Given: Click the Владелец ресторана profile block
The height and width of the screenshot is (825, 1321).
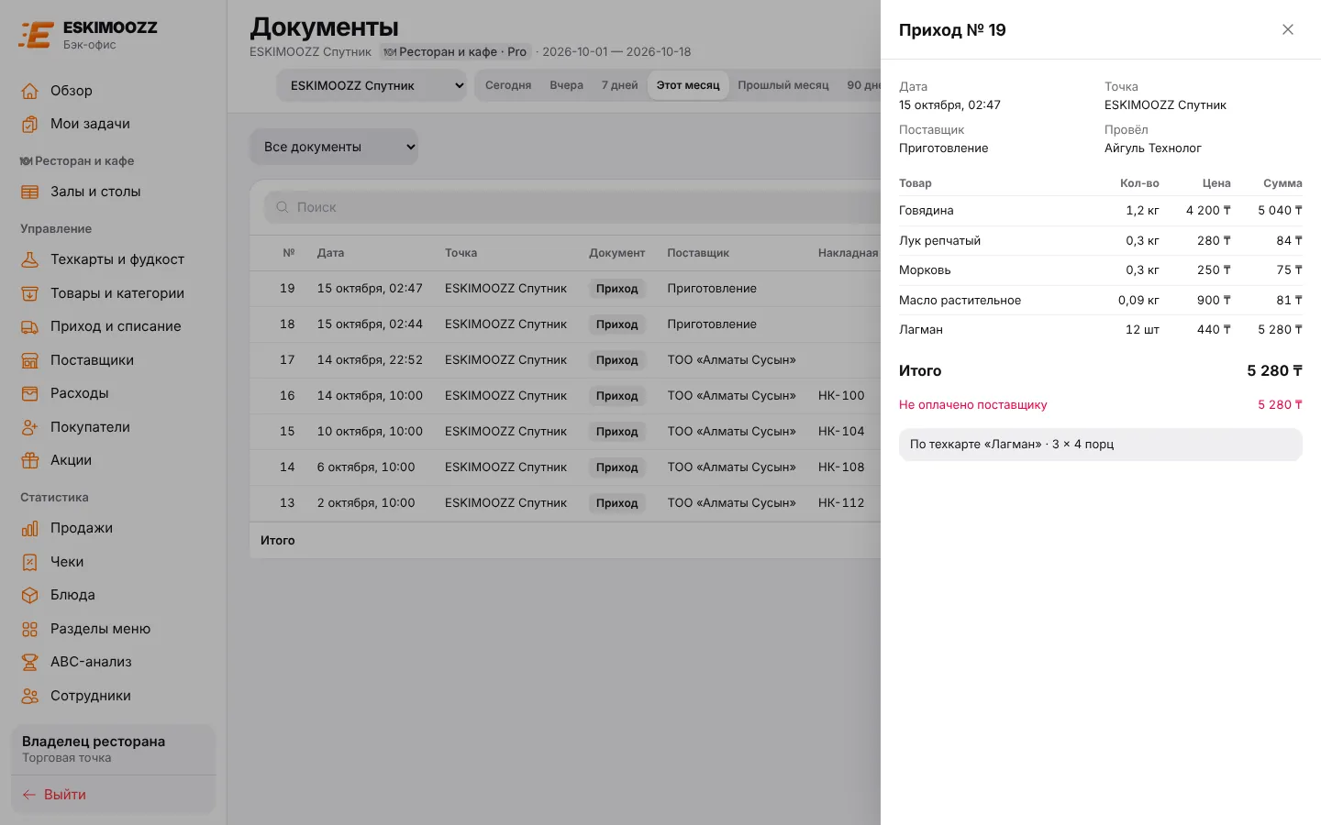Looking at the screenshot, I should point(113,749).
